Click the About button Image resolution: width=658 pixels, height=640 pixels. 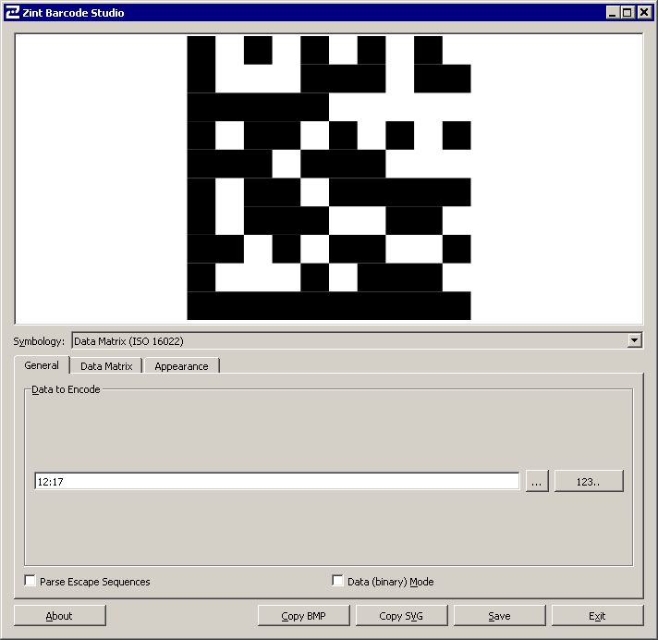[x=59, y=616]
